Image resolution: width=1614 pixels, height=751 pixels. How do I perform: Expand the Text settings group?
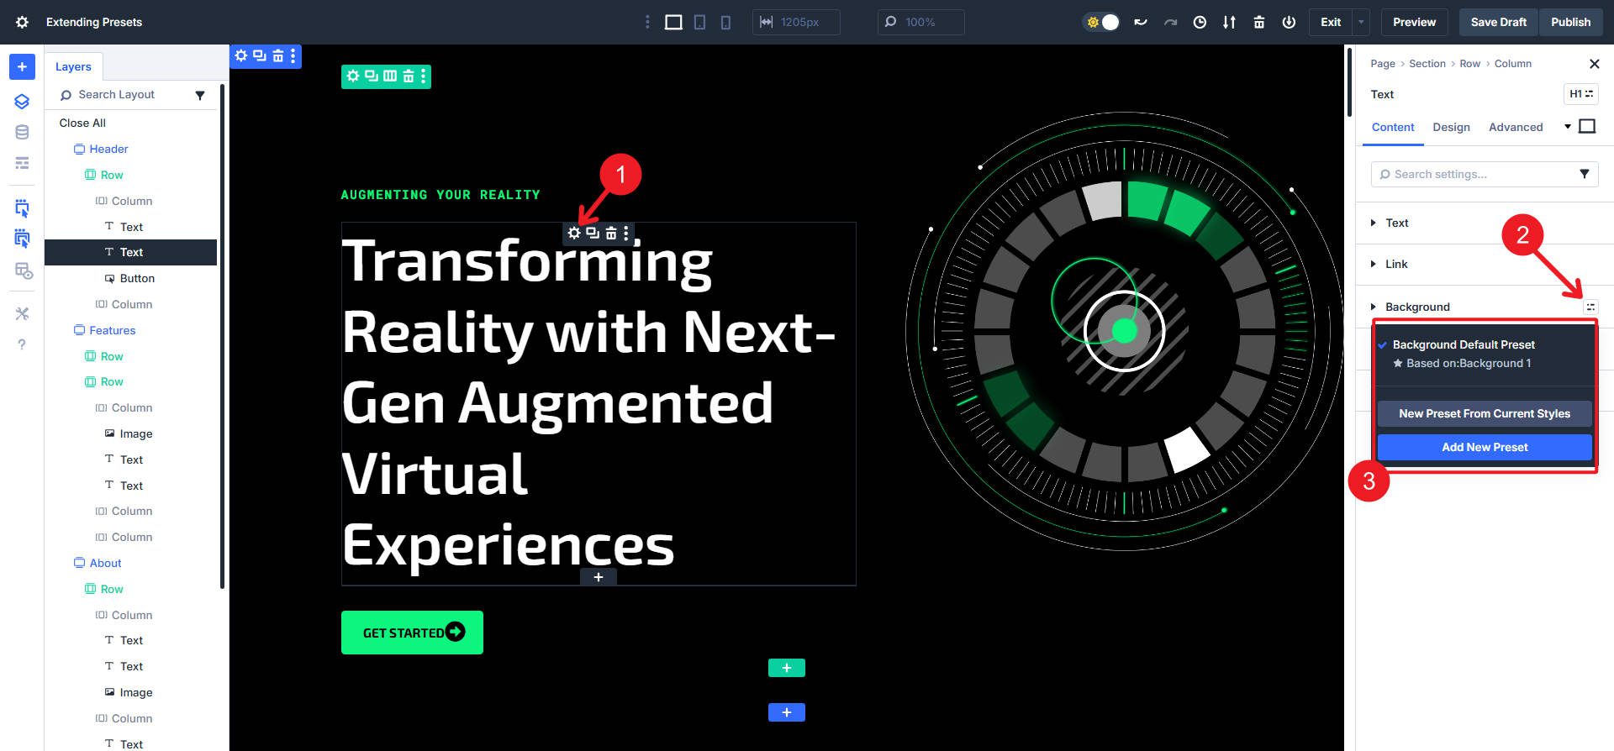[1397, 223]
